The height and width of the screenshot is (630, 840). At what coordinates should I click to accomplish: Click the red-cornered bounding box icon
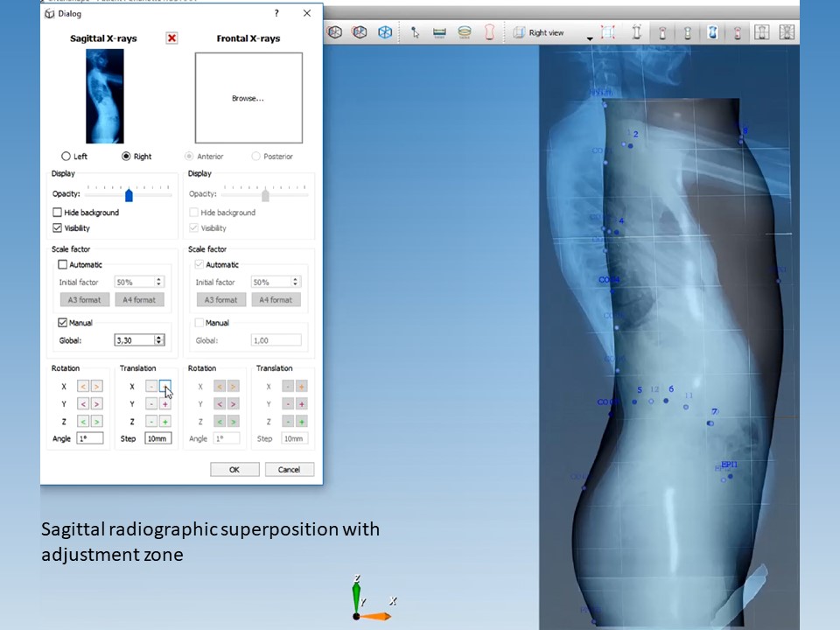click(x=608, y=32)
